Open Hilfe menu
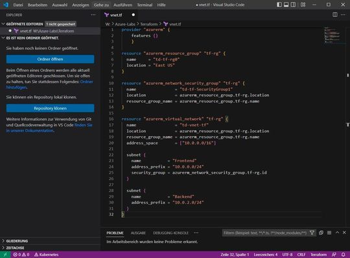This screenshot has width=350, height=258. (x=161, y=5)
